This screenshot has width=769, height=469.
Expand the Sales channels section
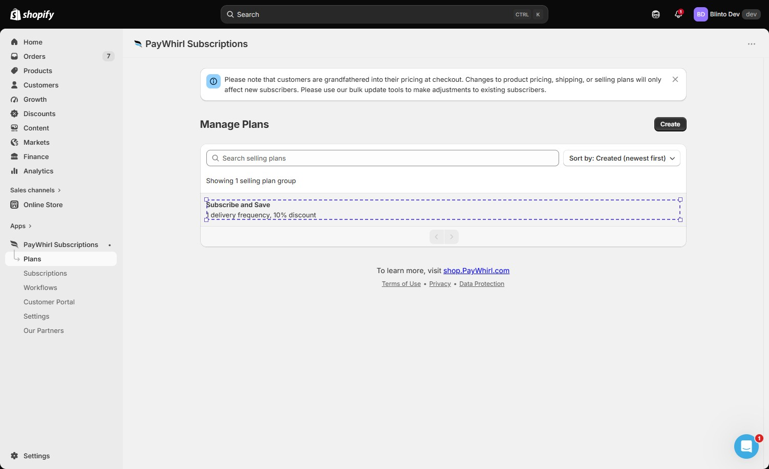click(36, 190)
